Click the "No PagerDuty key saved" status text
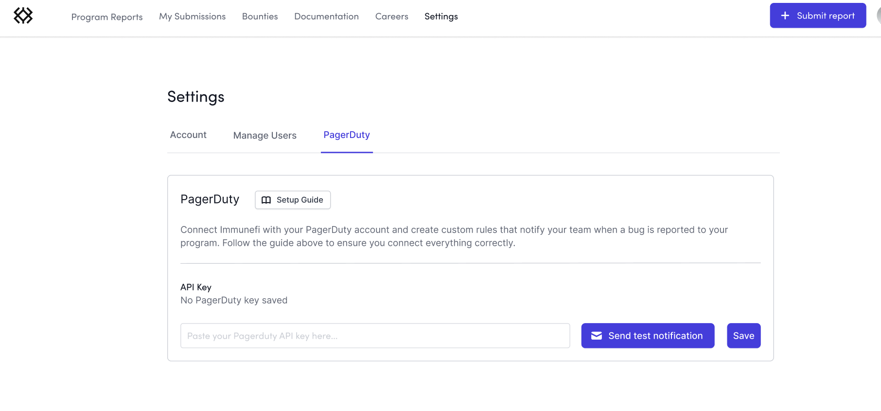Screen dimensions: 881x411 234,300
